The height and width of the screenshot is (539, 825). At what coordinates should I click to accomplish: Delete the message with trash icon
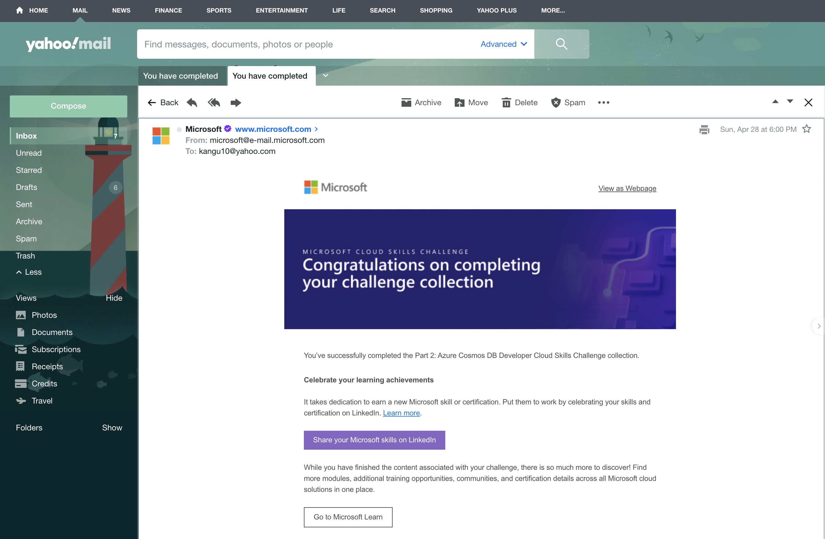point(519,102)
